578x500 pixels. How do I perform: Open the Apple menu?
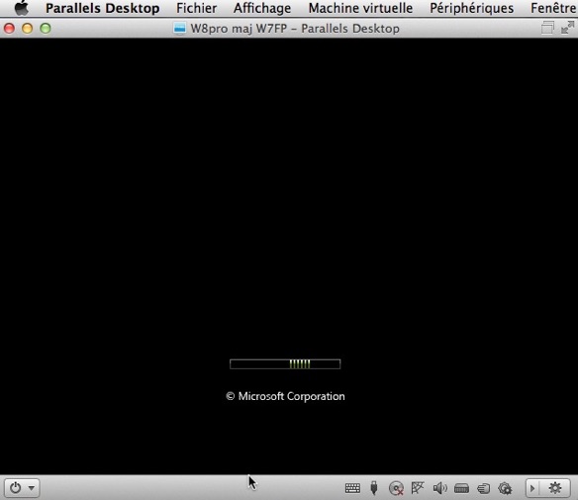22,8
